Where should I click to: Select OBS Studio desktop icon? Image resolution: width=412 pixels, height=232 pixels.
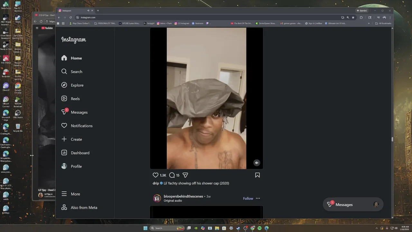[18, 114]
